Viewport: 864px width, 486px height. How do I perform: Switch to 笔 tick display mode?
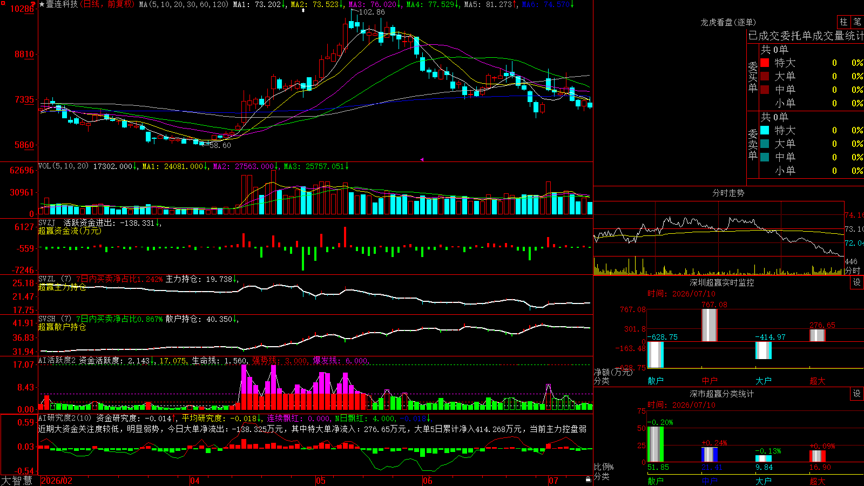[x=858, y=22]
